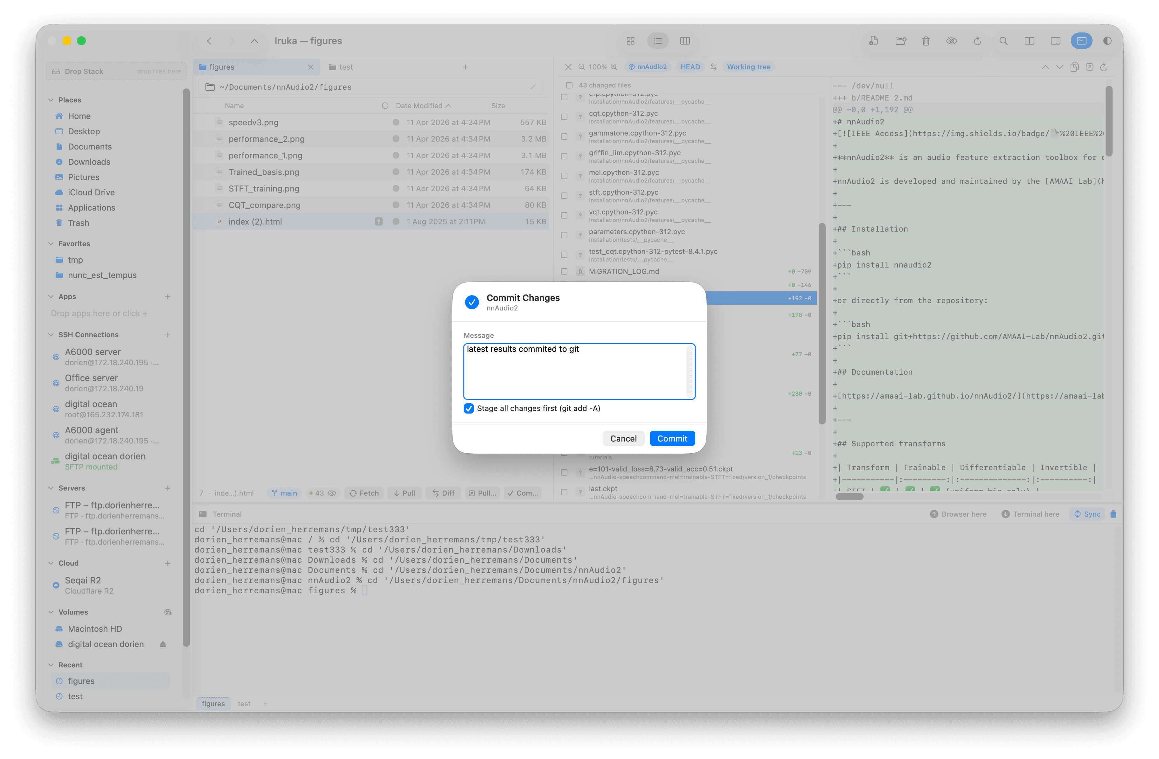This screenshot has width=1159, height=759.
Task: Click the toolbar refresh arrow
Action: tap(977, 41)
